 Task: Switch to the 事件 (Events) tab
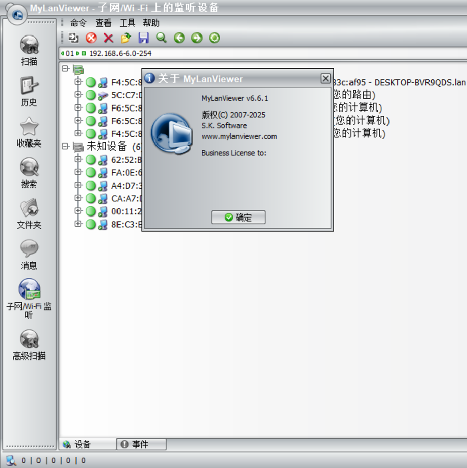tap(140, 444)
